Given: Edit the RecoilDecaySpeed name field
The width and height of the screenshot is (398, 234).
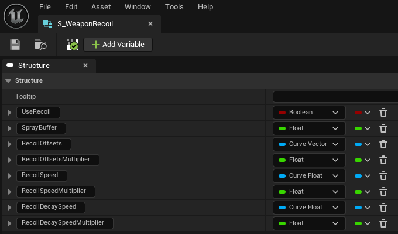Looking at the screenshot, I should coord(51,208).
